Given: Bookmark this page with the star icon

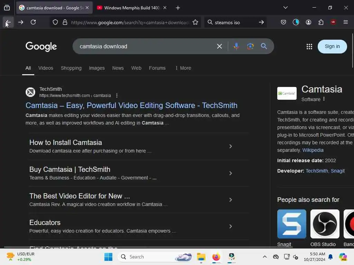Looking at the screenshot, I should coord(195,22).
